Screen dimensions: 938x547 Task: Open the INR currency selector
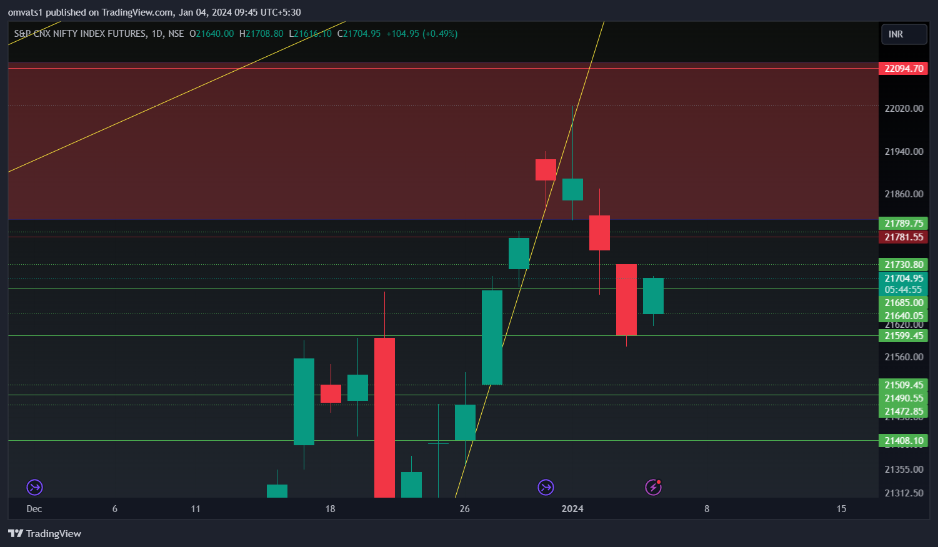tap(904, 34)
